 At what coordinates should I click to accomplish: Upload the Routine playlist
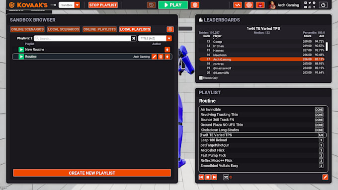click(x=168, y=57)
